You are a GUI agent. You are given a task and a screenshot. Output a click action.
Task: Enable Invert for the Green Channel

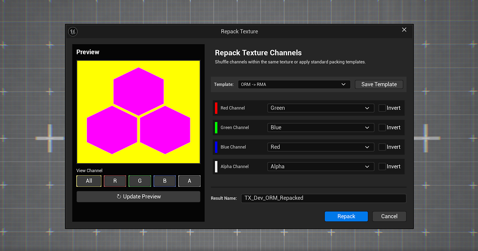click(382, 127)
